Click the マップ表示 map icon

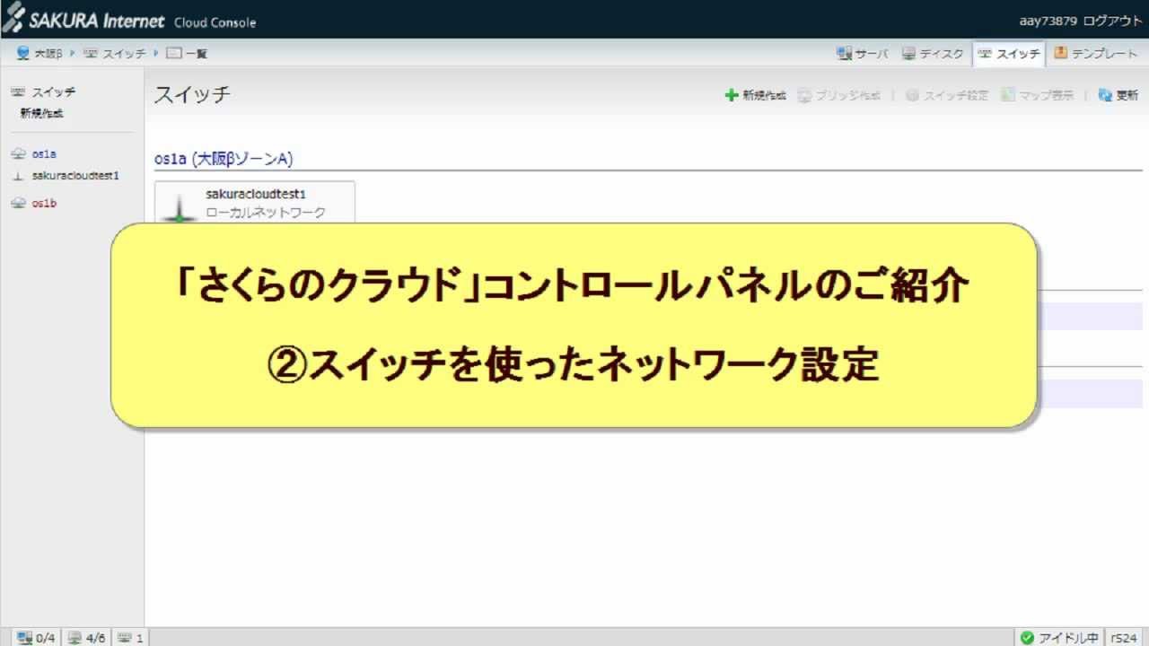click(1007, 95)
